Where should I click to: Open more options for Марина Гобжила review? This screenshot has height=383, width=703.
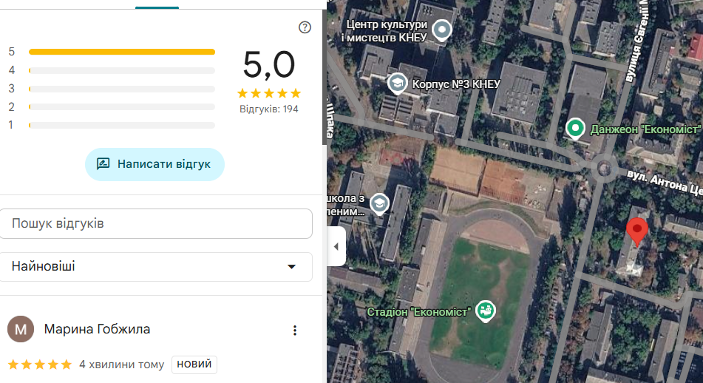[294, 331]
